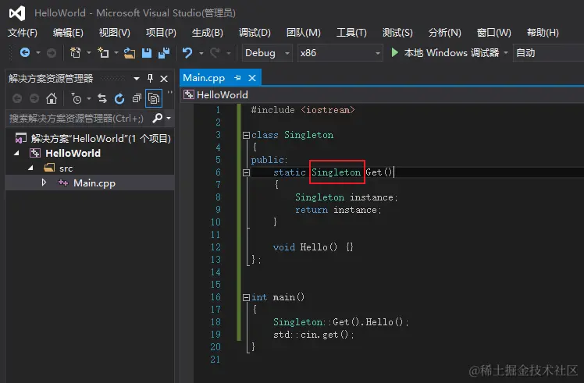
Task: Open the 窗口(W) menu
Action: point(494,33)
